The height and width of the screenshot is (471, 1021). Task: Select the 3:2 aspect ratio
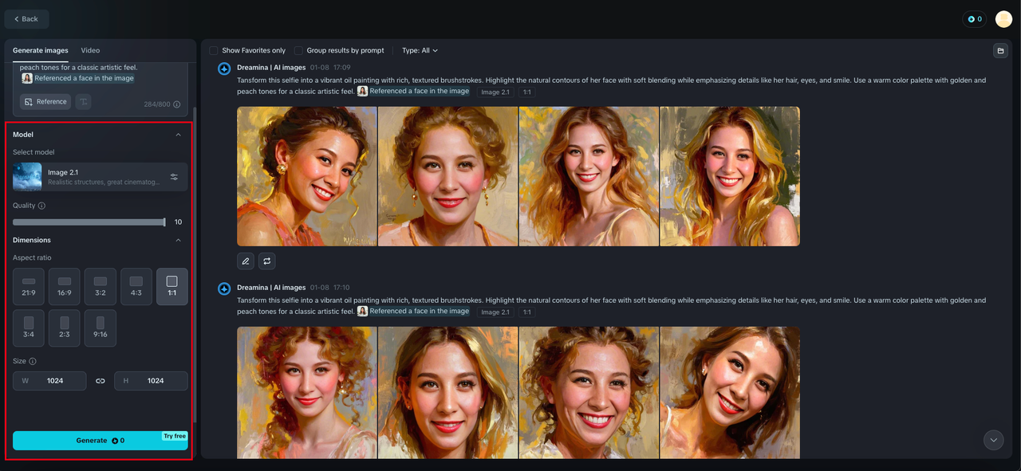[101, 287]
